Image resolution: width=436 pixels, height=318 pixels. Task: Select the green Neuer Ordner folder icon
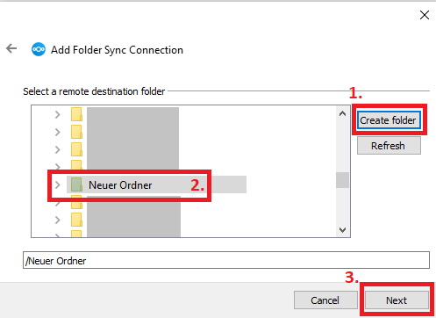(x=76, y=184)
